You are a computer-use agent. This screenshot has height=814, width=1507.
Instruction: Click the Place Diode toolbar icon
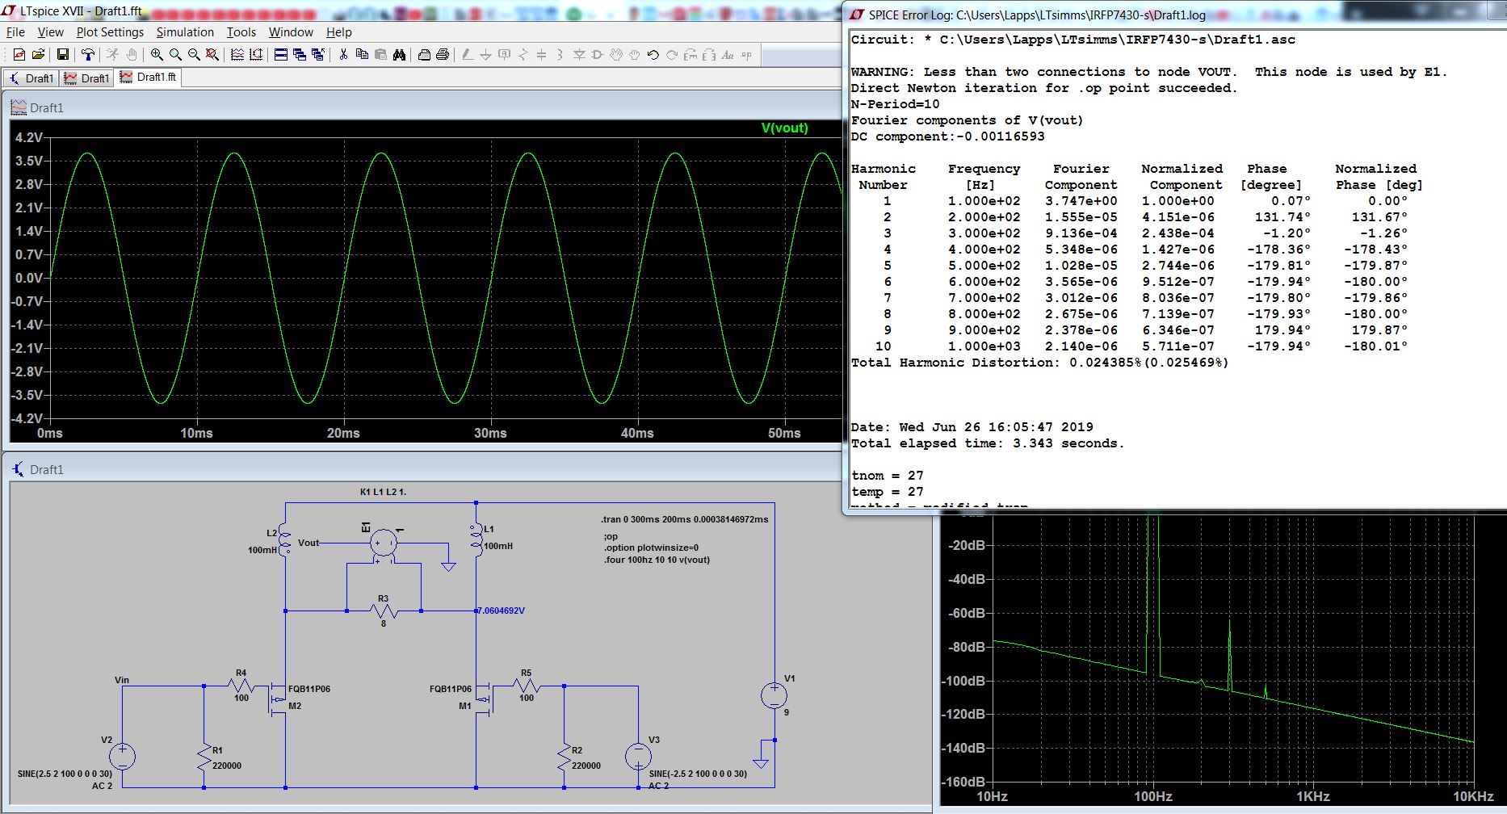coord(579,54)
